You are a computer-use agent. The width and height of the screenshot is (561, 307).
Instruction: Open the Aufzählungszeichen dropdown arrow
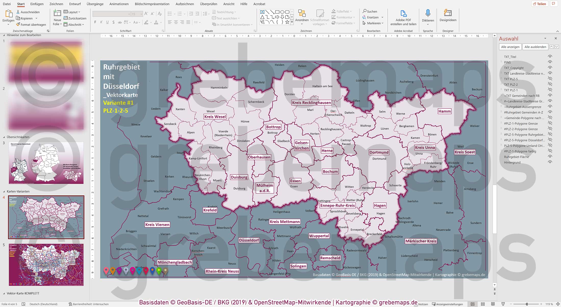click(175, 14)
